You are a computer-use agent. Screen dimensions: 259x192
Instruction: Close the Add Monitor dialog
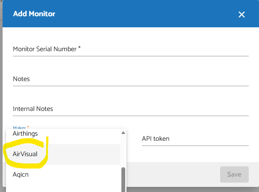coord(241,15)
